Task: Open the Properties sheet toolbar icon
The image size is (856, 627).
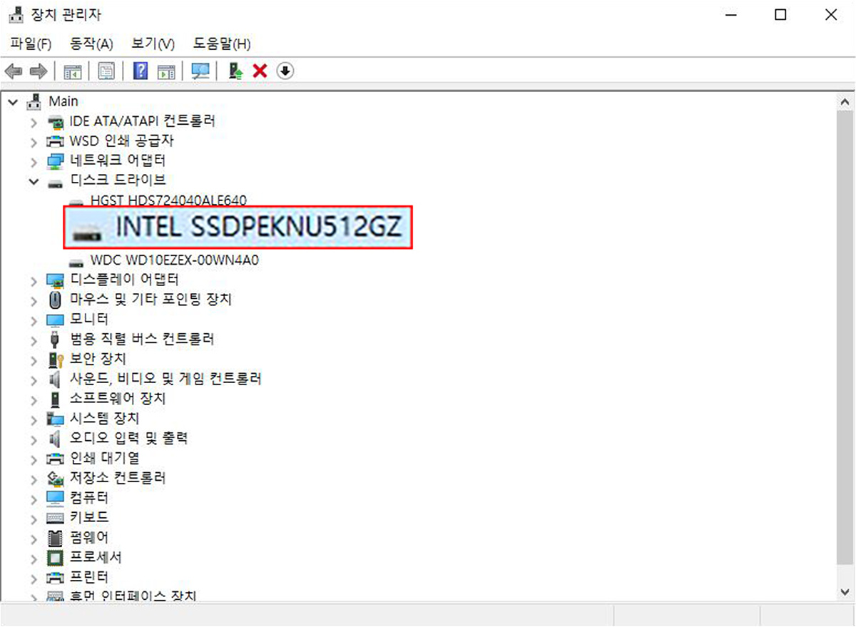Action: [x=106, y=71]
